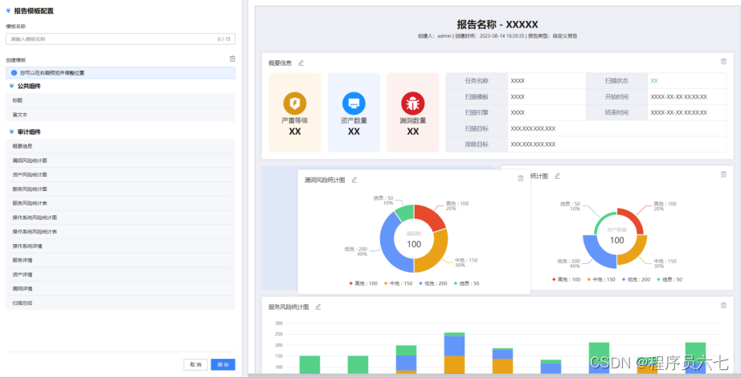The width and height of the screenshot is (741, 378).
Task: Click the trash icon beside 创建模板
Action: (232, 59)
